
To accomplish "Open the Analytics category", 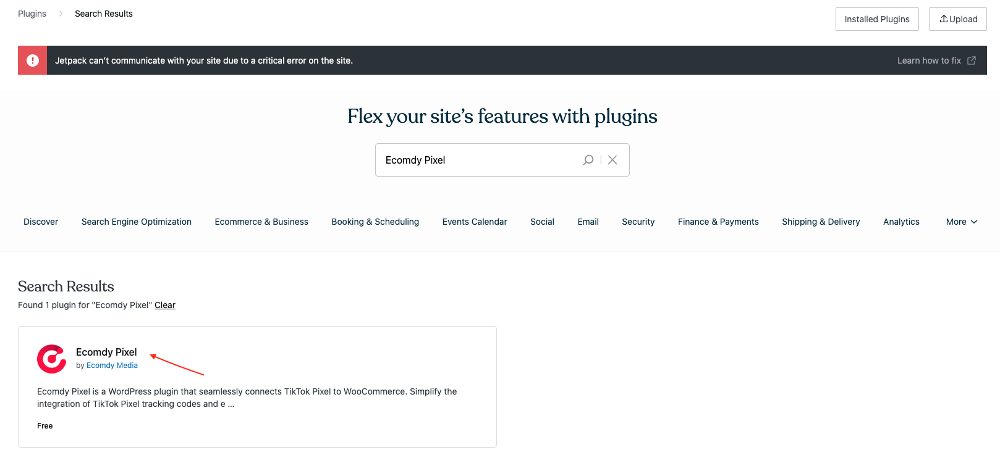I will (901, 222).
